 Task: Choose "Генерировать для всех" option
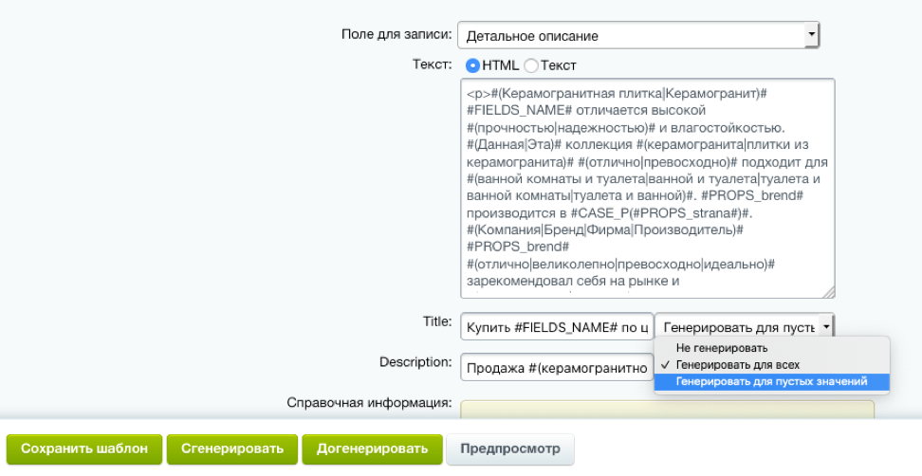(x=737, y=365)
